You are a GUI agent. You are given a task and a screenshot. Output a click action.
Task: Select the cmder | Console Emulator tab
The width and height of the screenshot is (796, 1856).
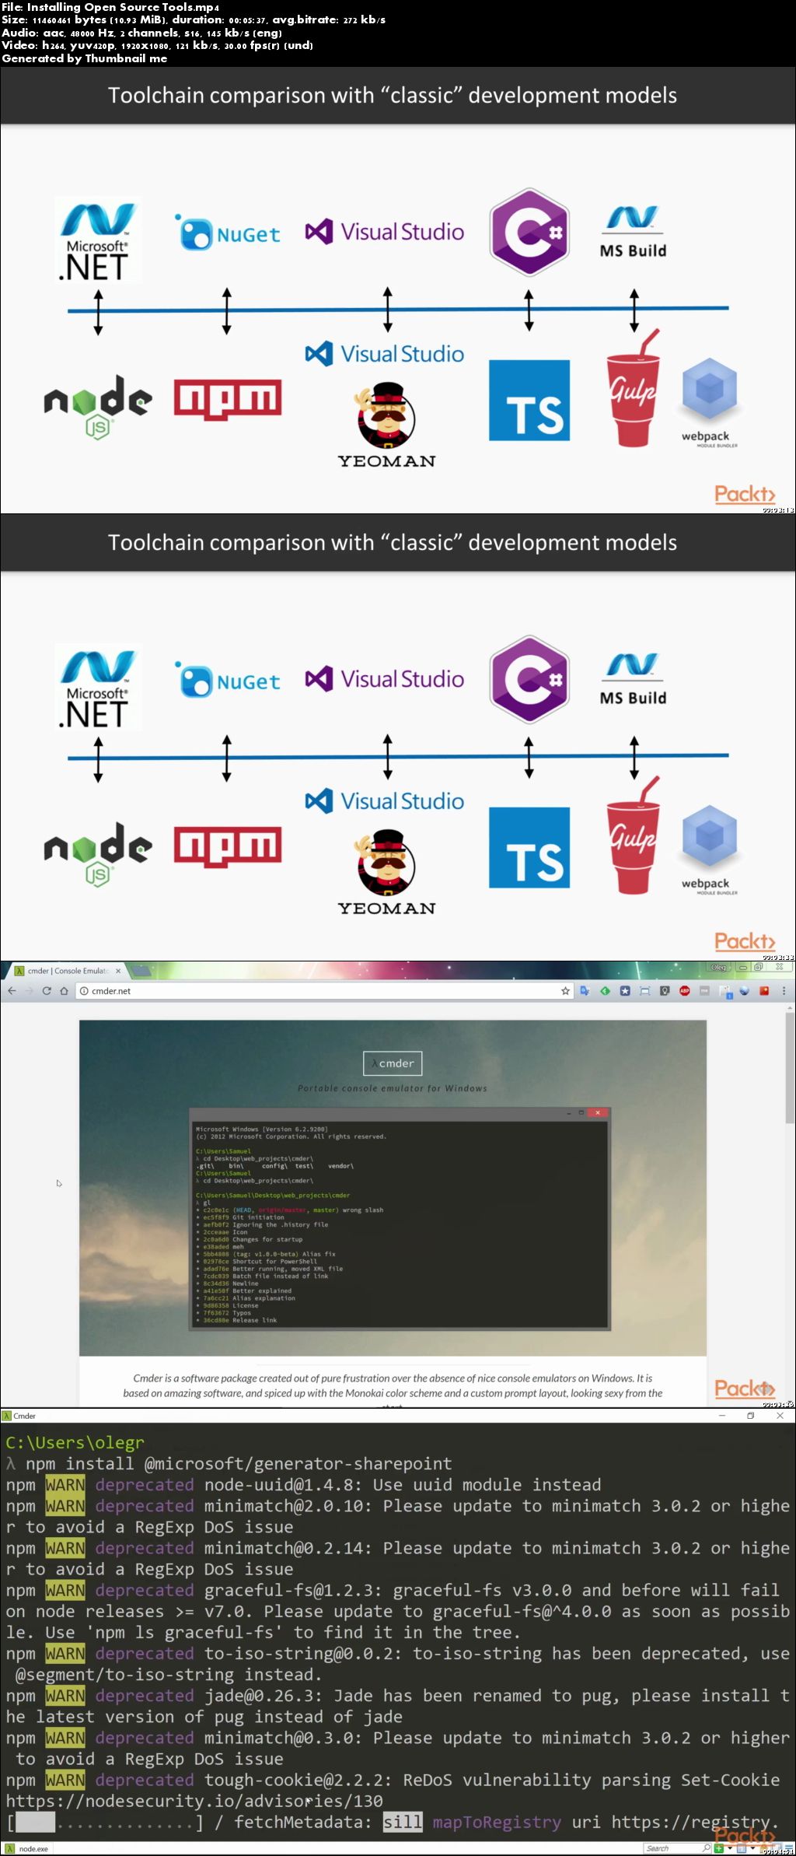tap(67, 971)
